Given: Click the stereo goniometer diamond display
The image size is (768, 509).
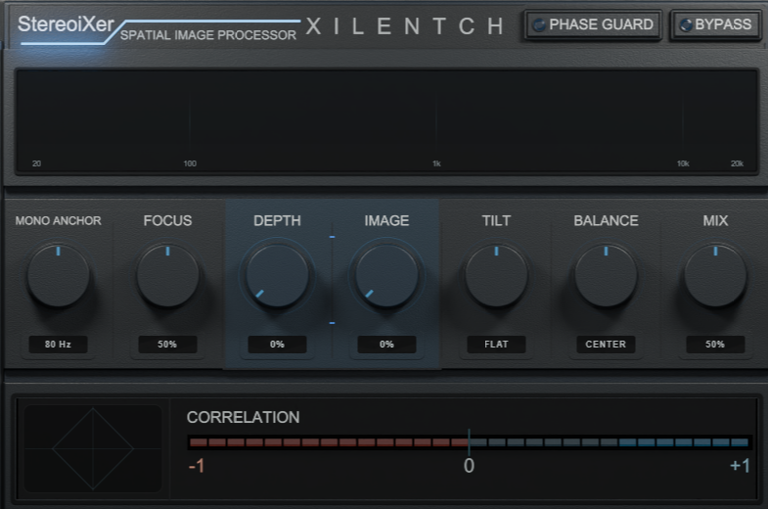Looking at the screenshot, I should tap(93, 448).
